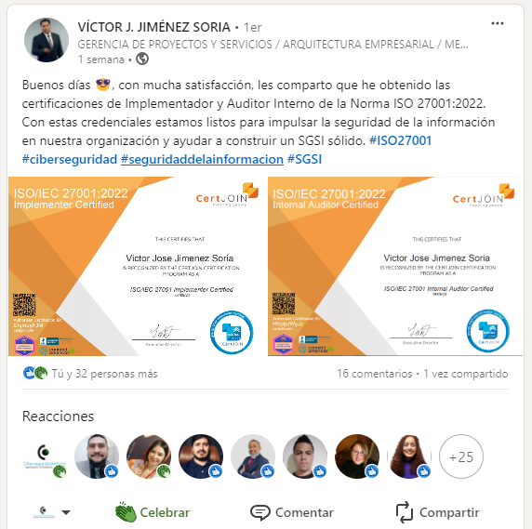Open Implementer Certified certificate image
The image size is (532, 529).
[135, 266]
